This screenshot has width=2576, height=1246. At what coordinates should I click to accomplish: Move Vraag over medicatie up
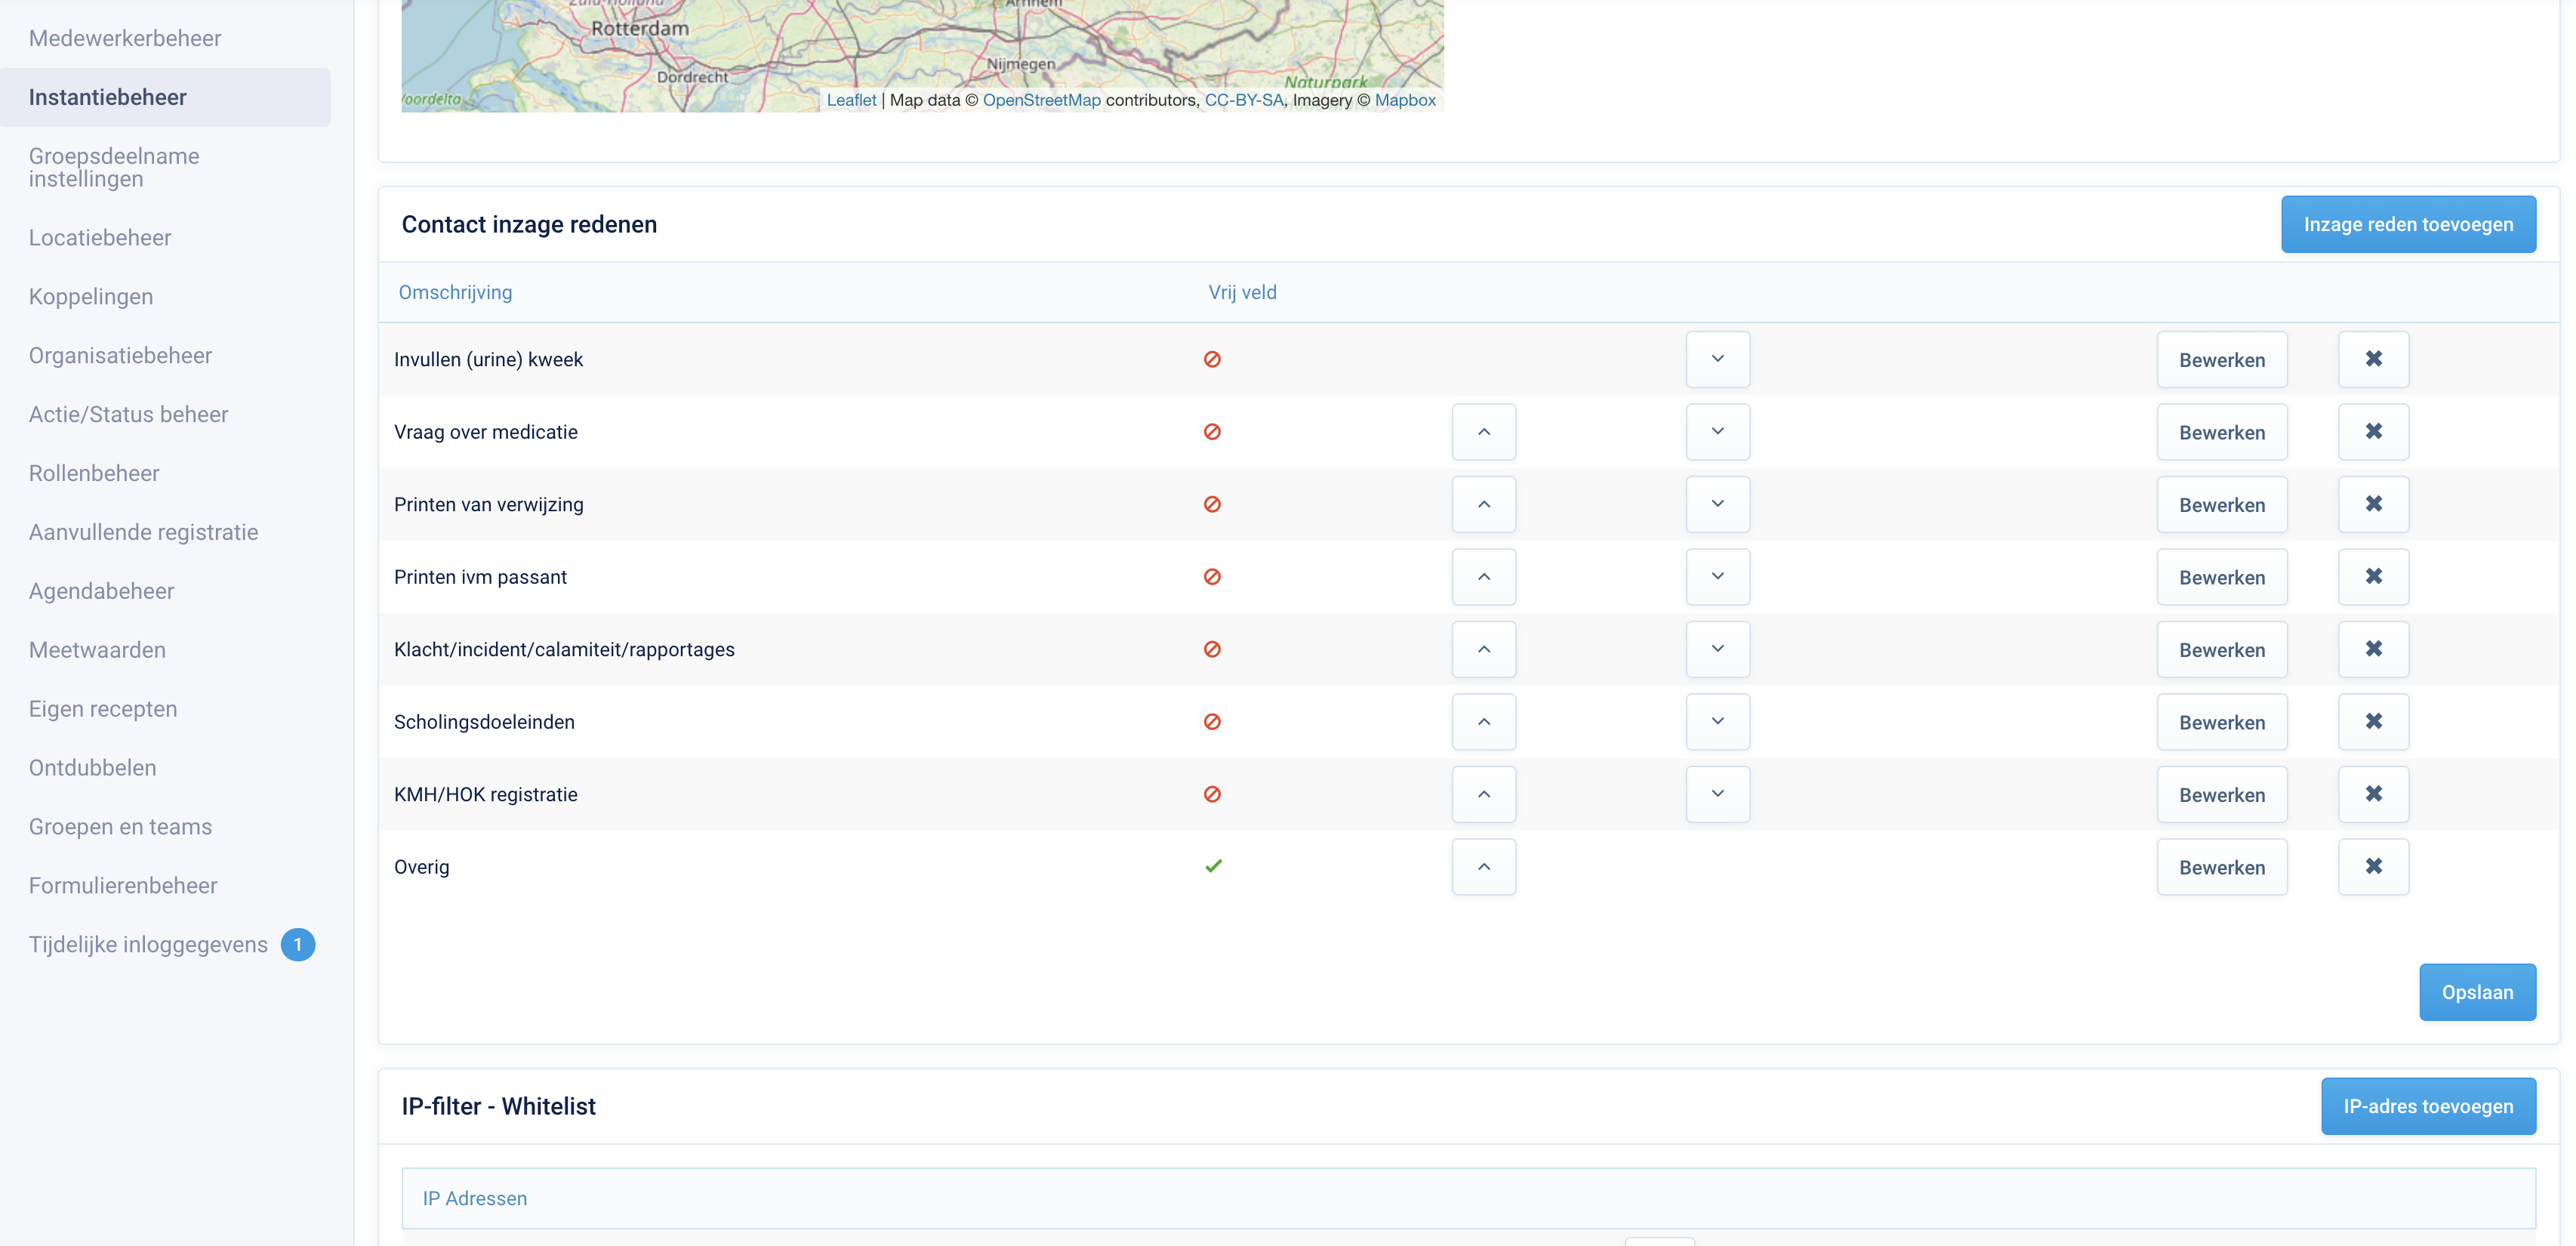click(1484, 432)
